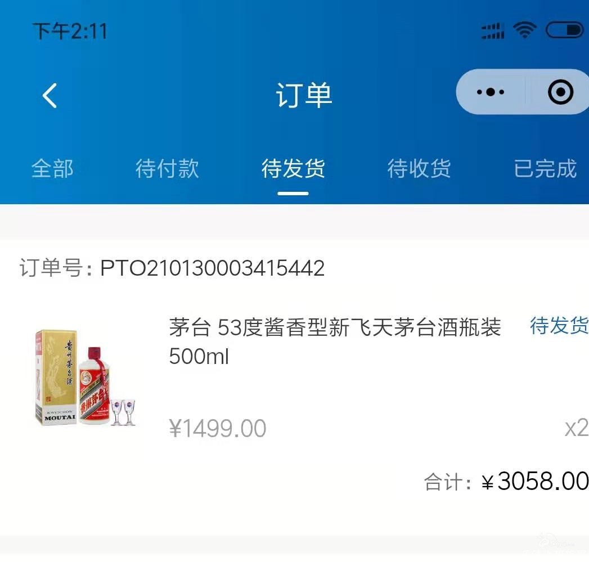Screen dimensions: 589x562
Task: Select the 待发货 tab
Action: coord(293,168)
